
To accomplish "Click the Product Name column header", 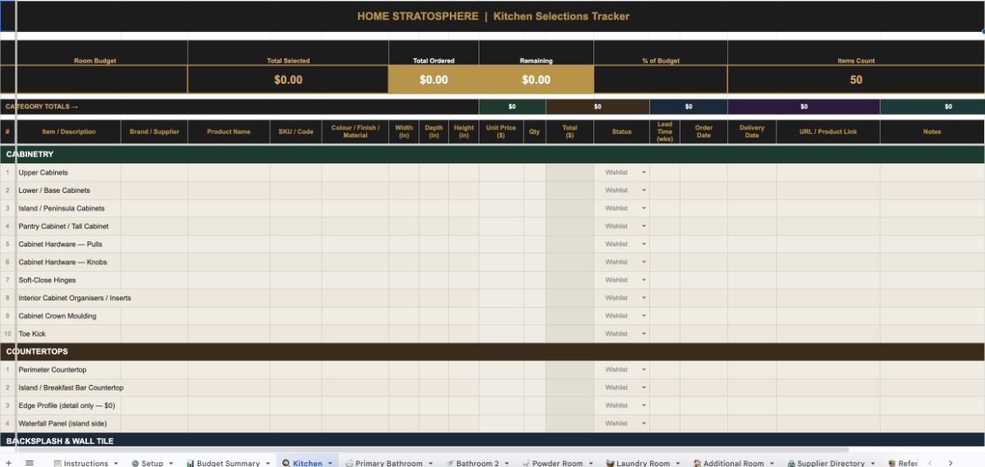I will (x=229, y=131).
